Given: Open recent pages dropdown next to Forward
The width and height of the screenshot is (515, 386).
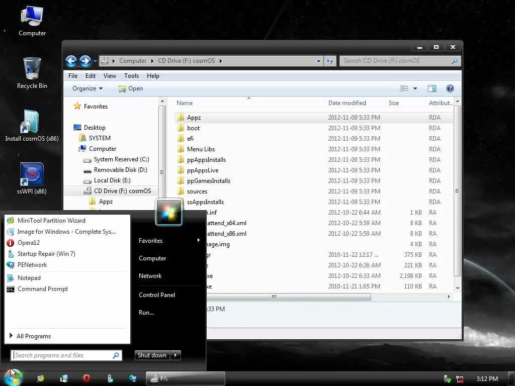Looking at the screenshot, I should 95,61.
